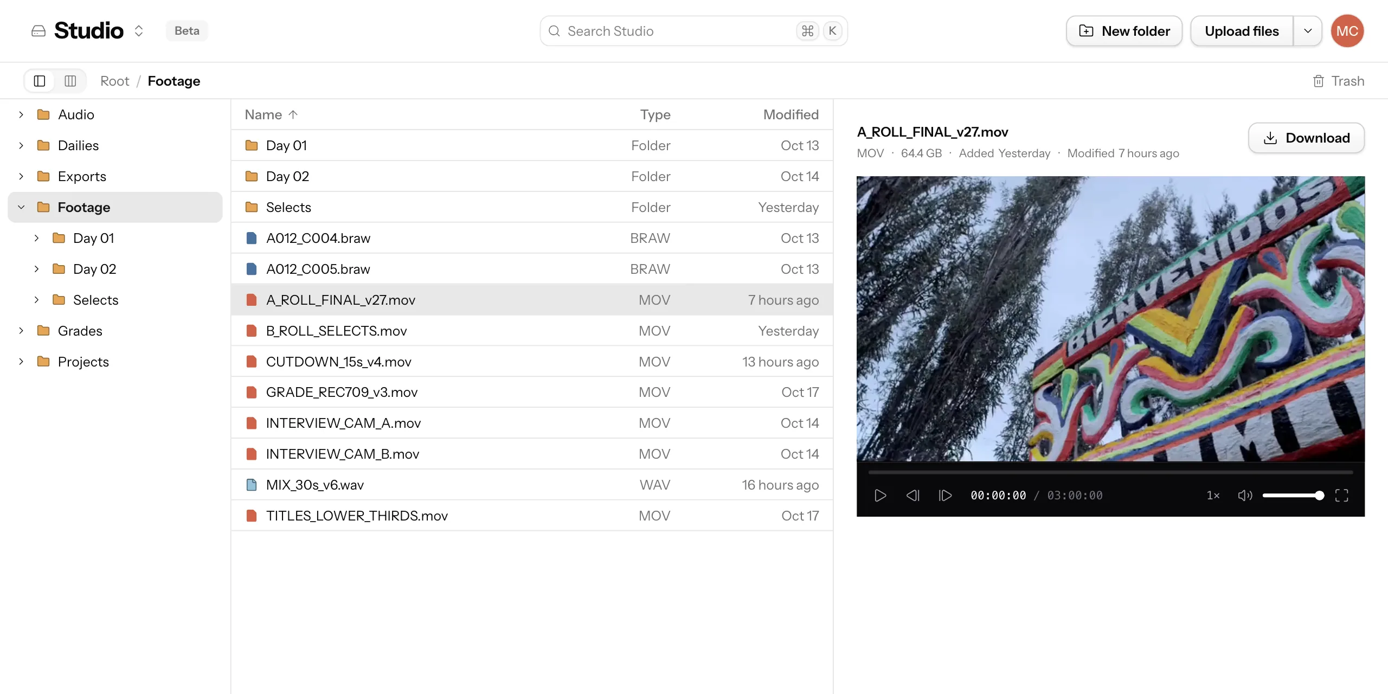Expand the Grades folder tree
The height and width of the screenshot is (694, 1388).
click(x=21, y=331)
